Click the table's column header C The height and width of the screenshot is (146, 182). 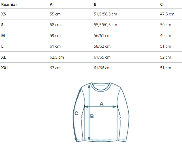(x=162, y=5)
